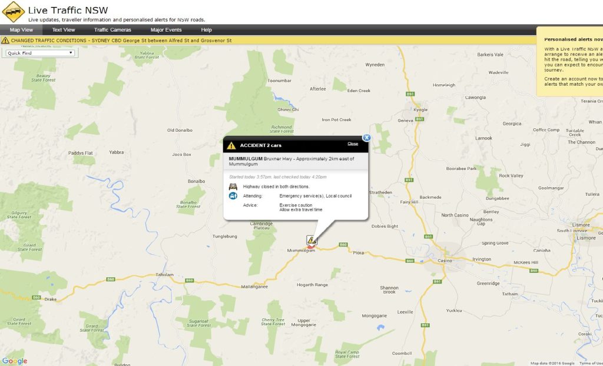This screenshot has width=603, height=366.
Task: Click the Tabulam town label on map
Action: tap(164, 274)
